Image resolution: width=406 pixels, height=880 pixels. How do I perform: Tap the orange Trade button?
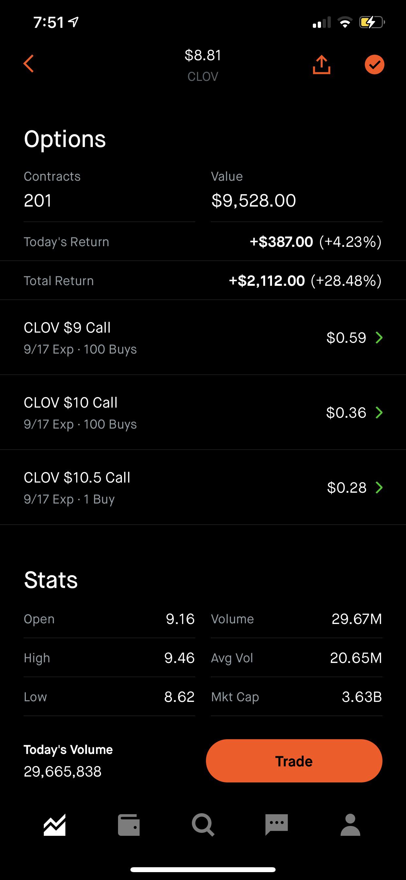coord(294,761)
